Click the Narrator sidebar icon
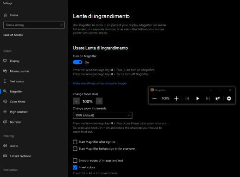The width and height of the screenshot is (240, 177). coord(5,122)
